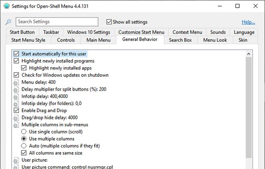Select Use multiple columns radio button
The height and width of the screenshot is (169, 265).
pyautogui.click(x=24, y=139)
